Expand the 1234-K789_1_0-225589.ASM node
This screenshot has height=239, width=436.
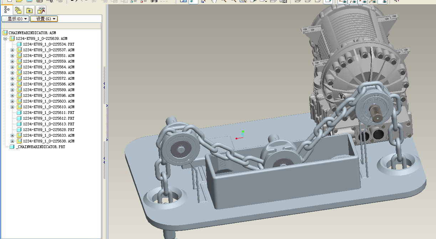click(12, 90)
